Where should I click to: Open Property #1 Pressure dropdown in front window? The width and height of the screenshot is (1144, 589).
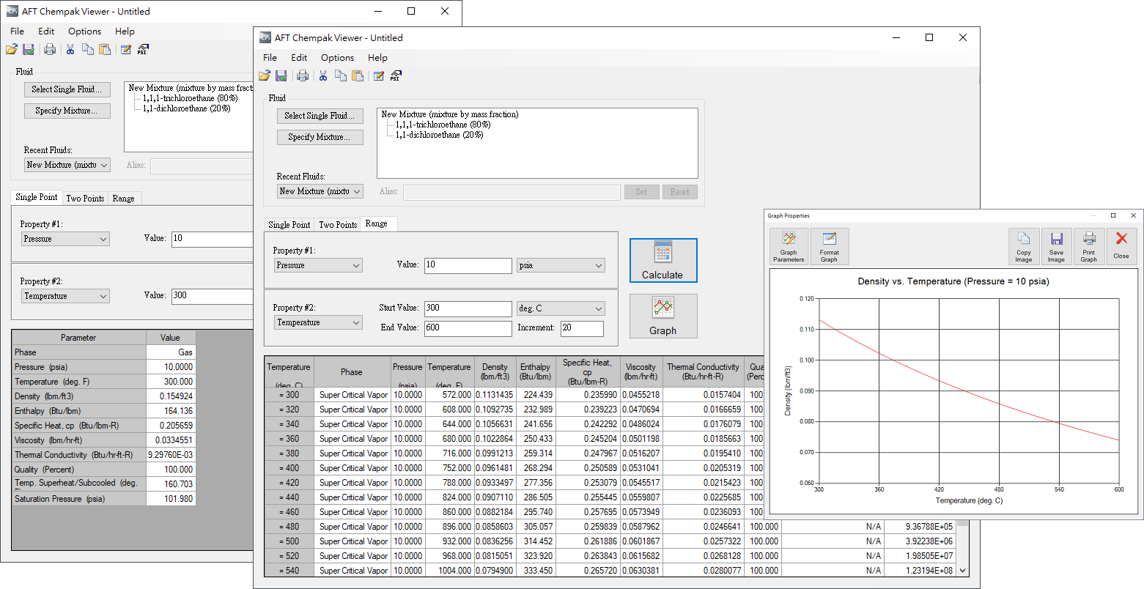click(319, 265)
